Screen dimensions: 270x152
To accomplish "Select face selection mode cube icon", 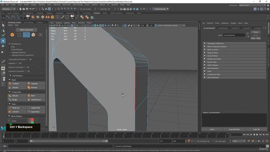I will coord(33,35).
